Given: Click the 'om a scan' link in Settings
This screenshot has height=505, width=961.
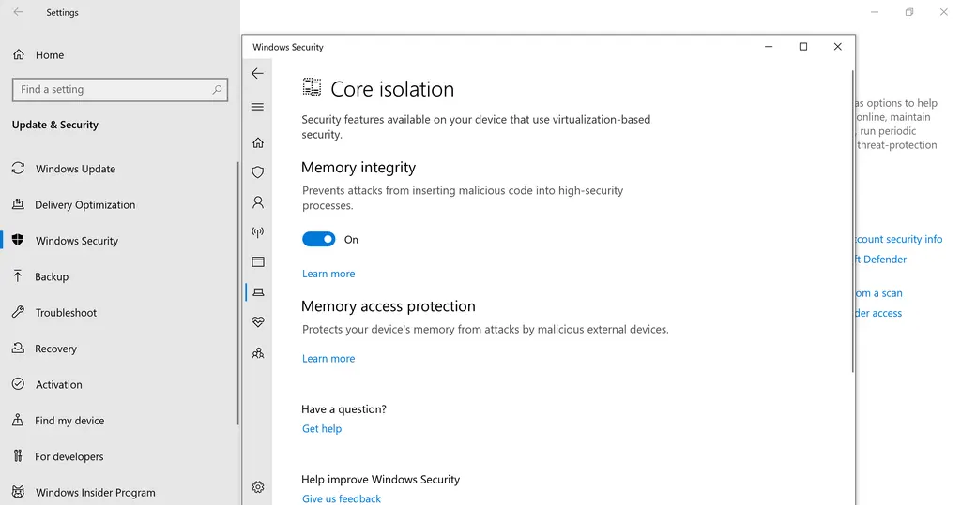Looking at the screenshot, I should pyautogui.click(x=878, y=293).
